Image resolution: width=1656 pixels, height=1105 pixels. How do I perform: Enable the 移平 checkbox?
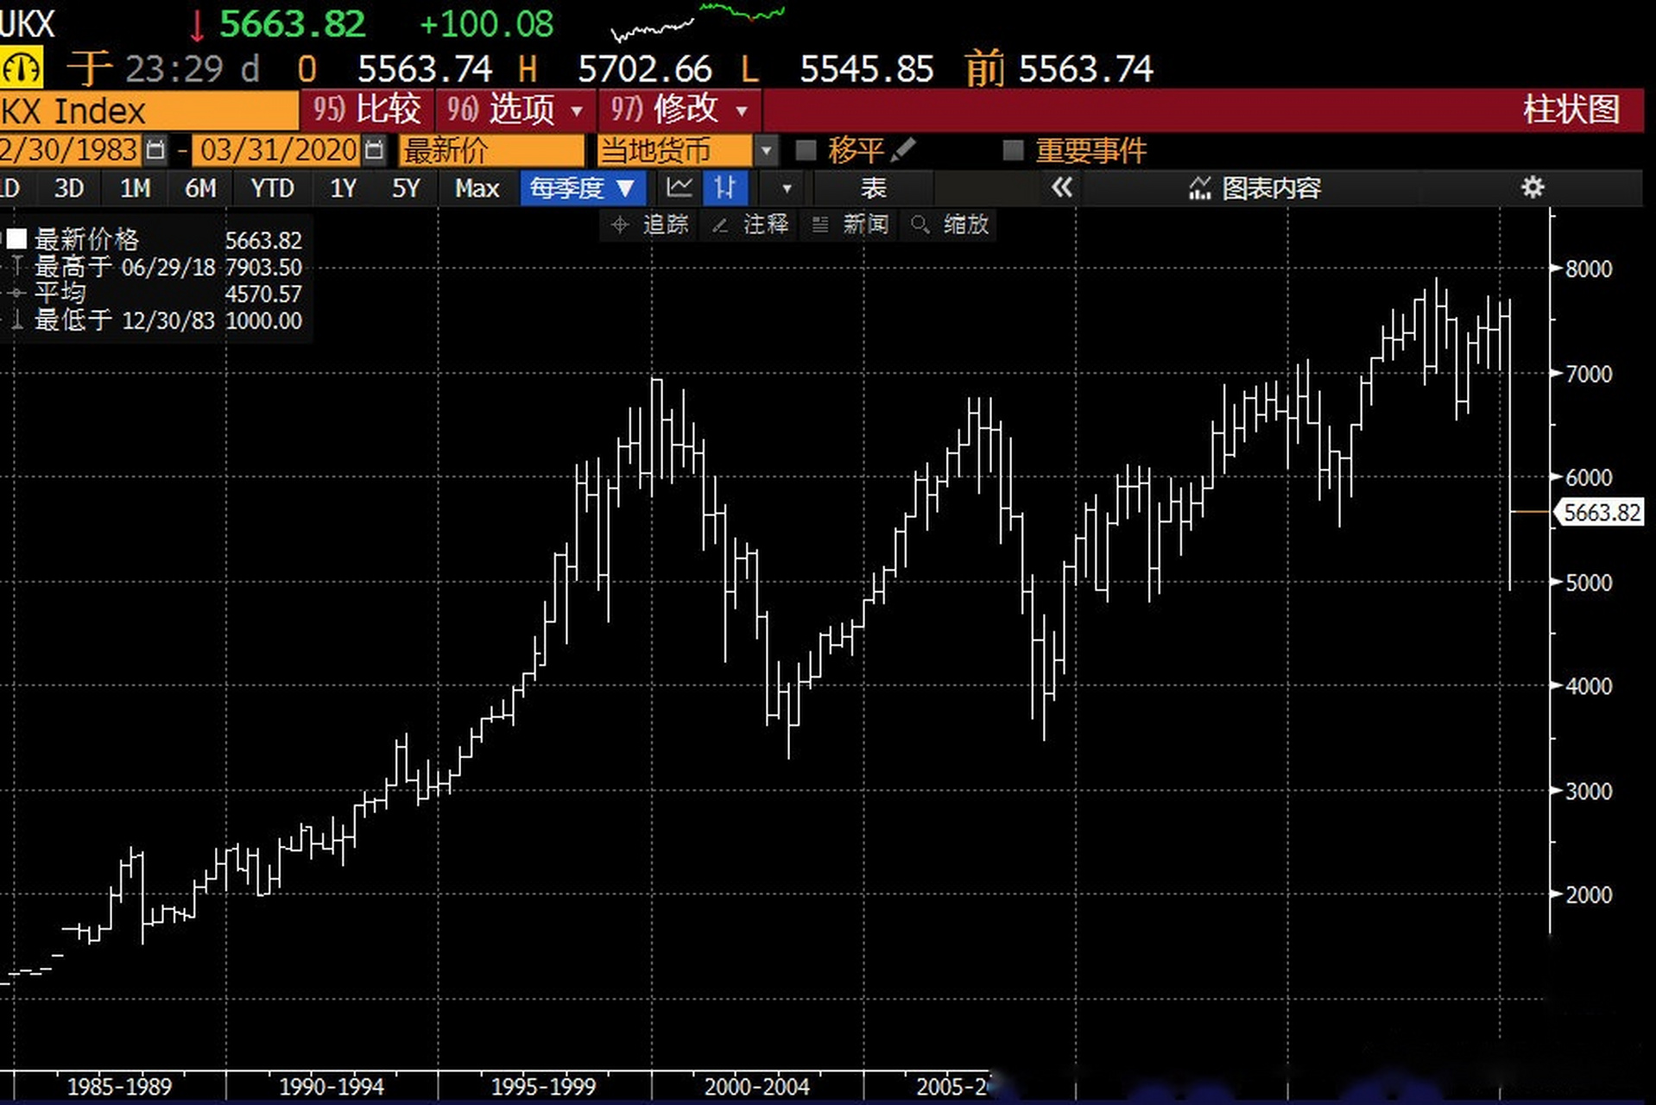(805, 149)
